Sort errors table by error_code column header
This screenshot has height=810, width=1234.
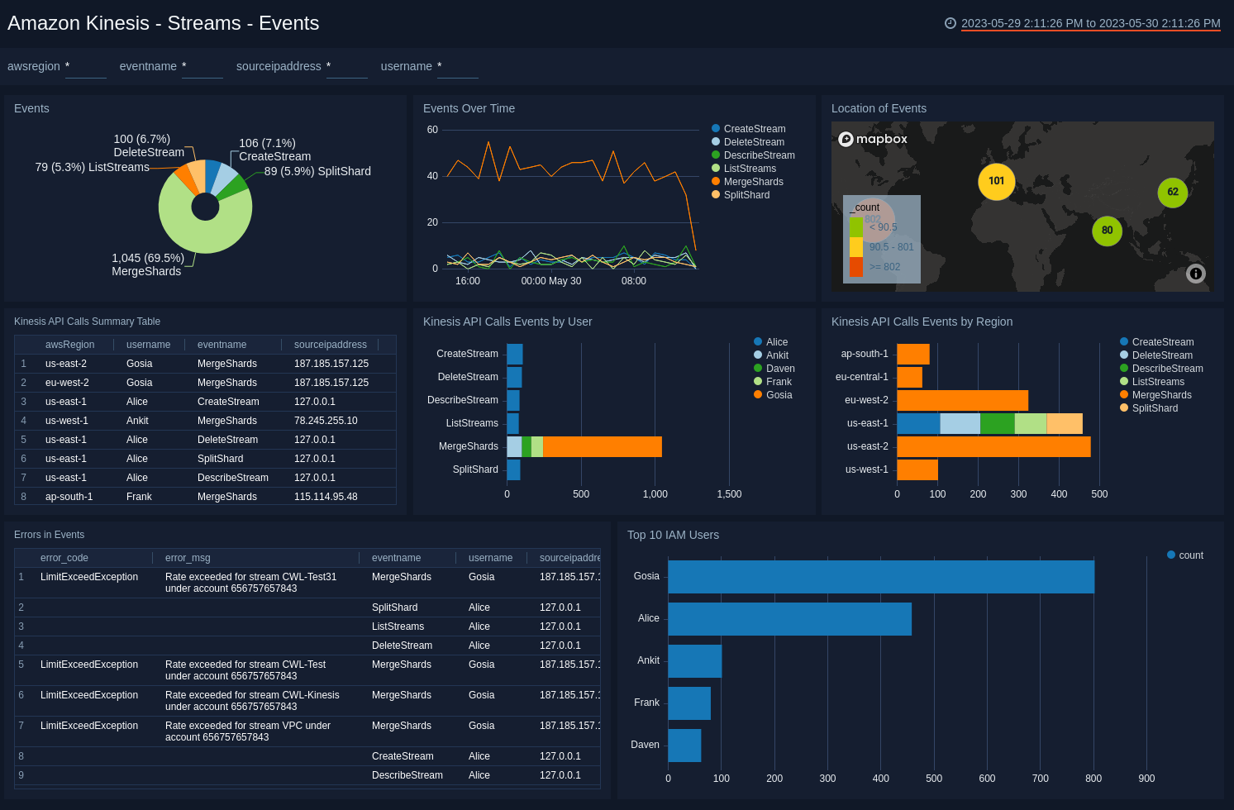(x=64, y=558)
